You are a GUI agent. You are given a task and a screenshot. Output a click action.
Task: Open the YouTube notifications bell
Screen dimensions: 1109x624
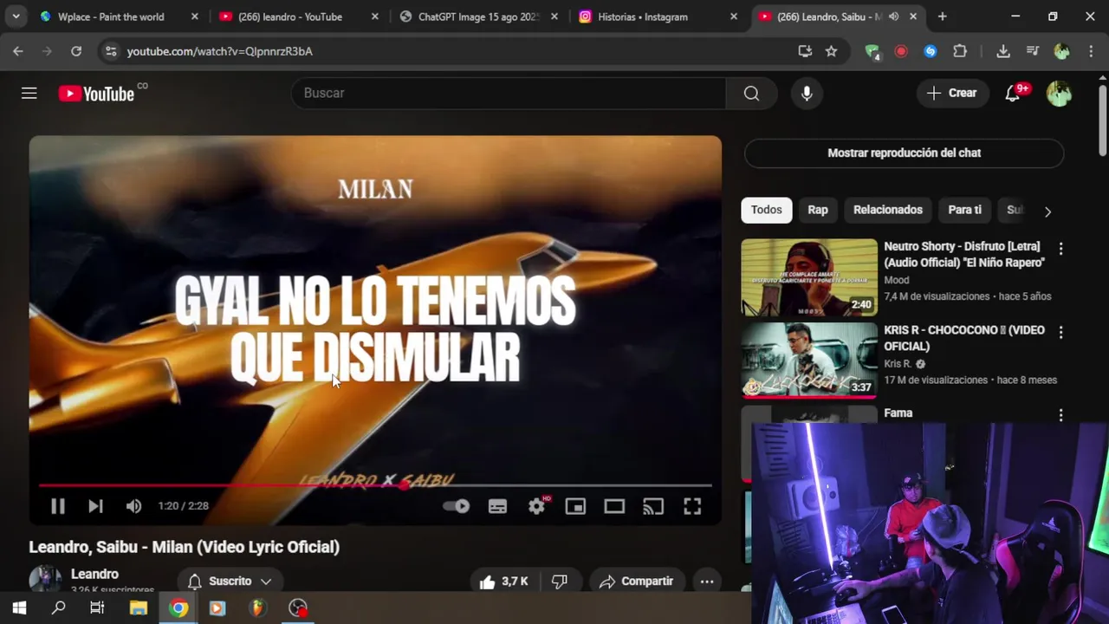[1013, 93]
